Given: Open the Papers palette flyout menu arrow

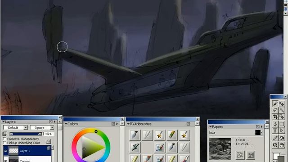Looking at the screenshot, I should [x=261, y=127].
